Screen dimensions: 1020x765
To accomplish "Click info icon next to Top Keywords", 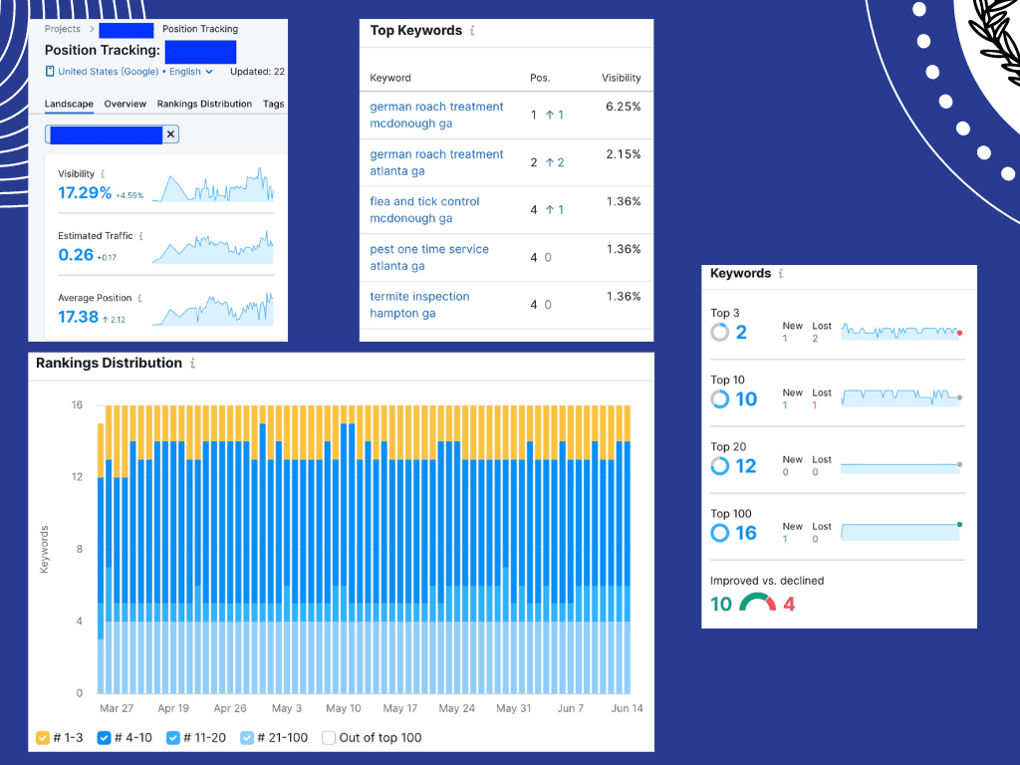I will 472,31.
